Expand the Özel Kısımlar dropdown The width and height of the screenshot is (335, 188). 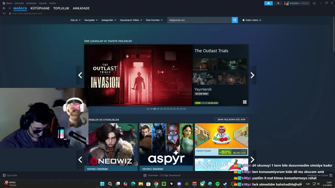coord(154,20)
